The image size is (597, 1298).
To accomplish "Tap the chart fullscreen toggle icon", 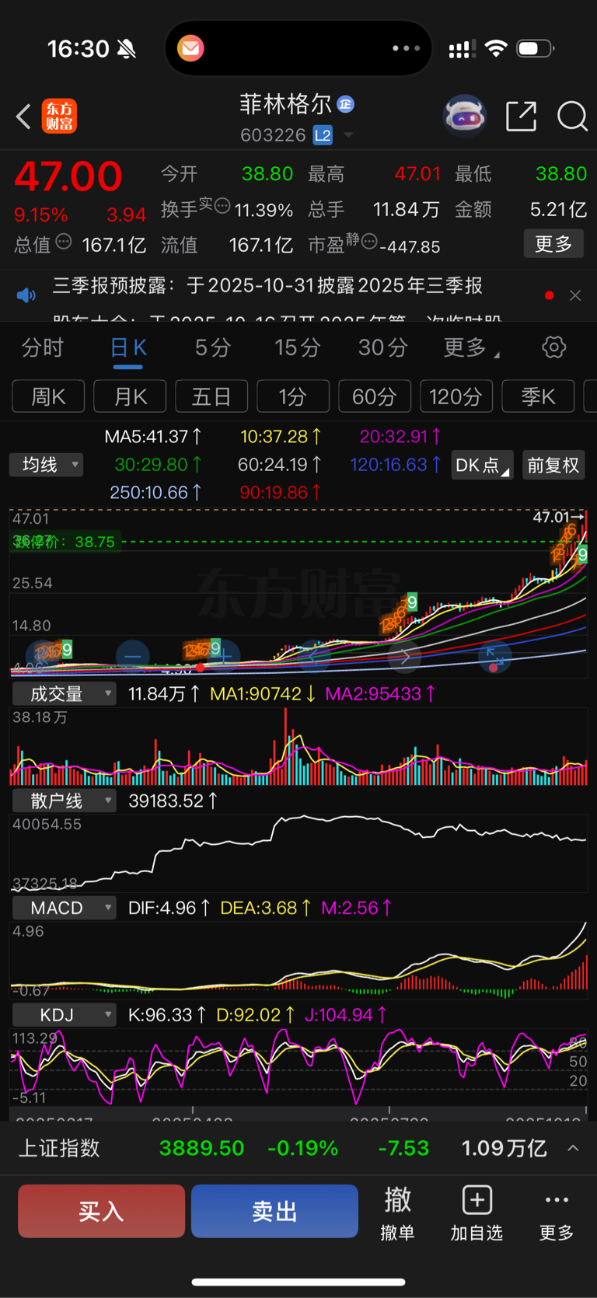I will tap(495, 657).
